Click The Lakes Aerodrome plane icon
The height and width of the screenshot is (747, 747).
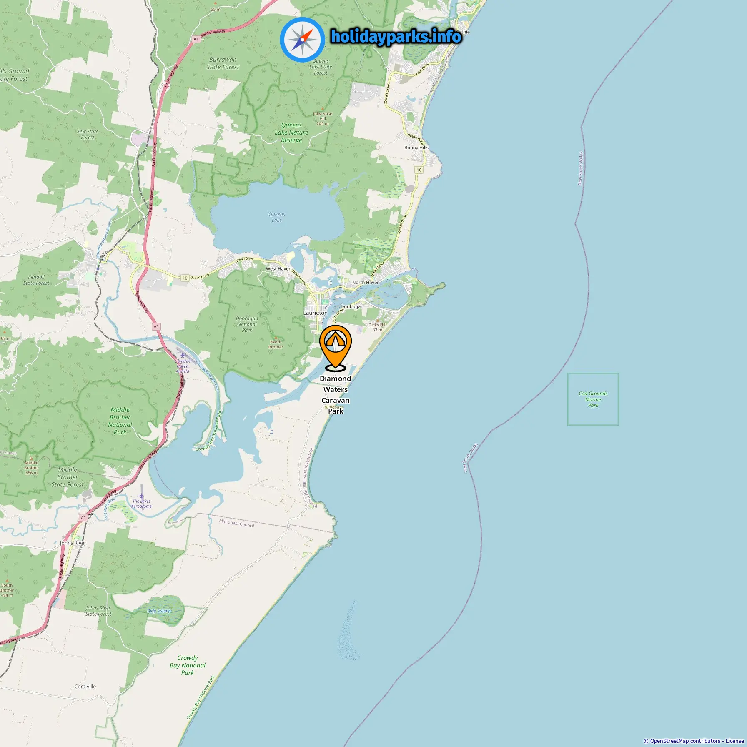tap(142, 496)
